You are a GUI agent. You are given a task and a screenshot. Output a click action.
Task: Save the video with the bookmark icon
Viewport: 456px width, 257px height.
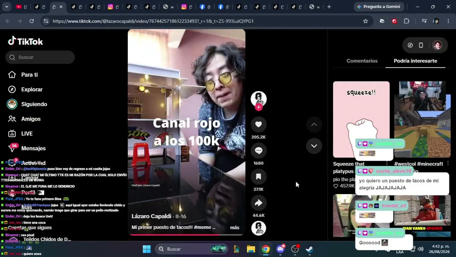coord(258,177)
